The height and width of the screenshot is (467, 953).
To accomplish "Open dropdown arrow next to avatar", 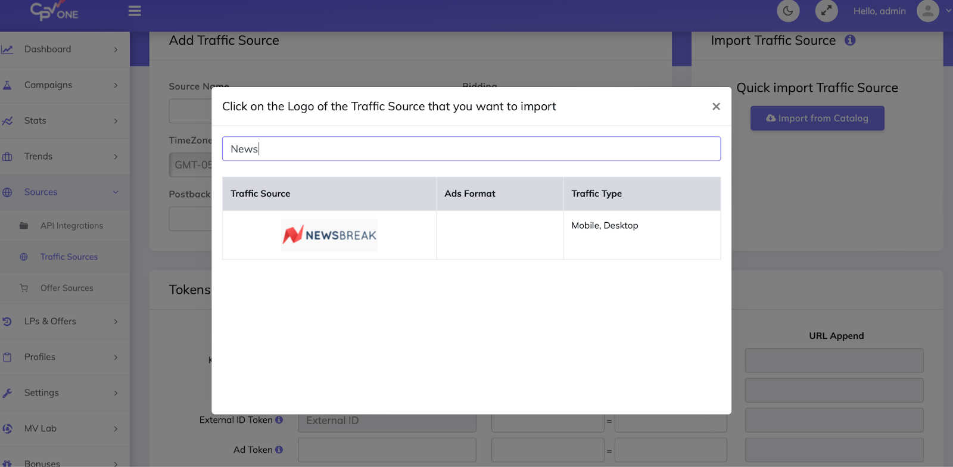I will pos(948,11).
